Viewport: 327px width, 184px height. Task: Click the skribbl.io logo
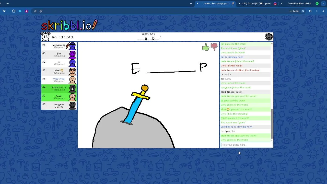[x=69, y=25]
